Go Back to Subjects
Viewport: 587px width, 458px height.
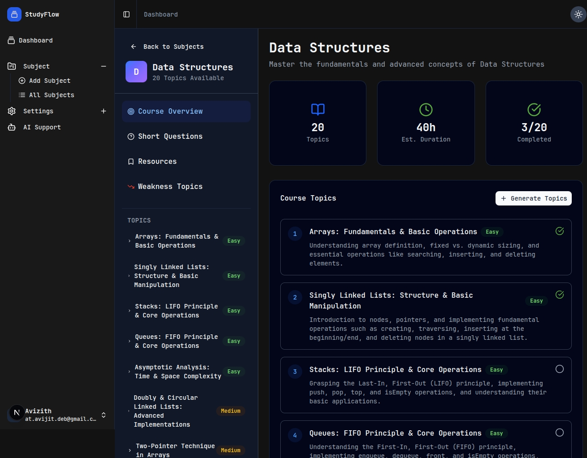tap(167, 47)
